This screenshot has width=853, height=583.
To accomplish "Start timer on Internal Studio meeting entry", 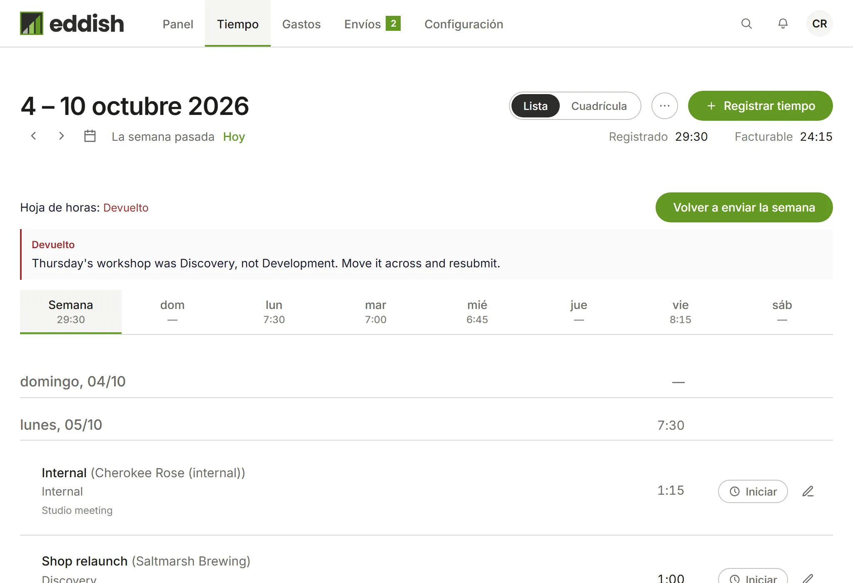I will pos(753,491).
